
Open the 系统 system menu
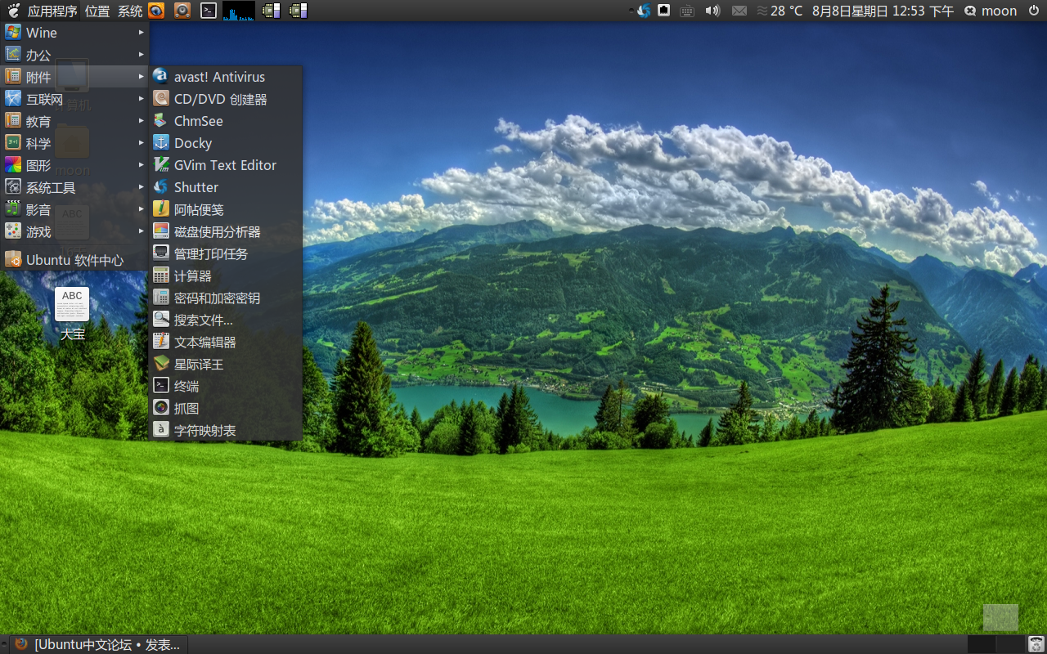click(x=130, y=11)
